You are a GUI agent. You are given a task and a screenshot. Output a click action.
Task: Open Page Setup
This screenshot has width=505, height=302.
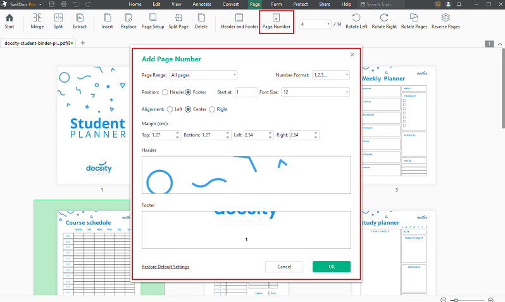tap(153, 21)
